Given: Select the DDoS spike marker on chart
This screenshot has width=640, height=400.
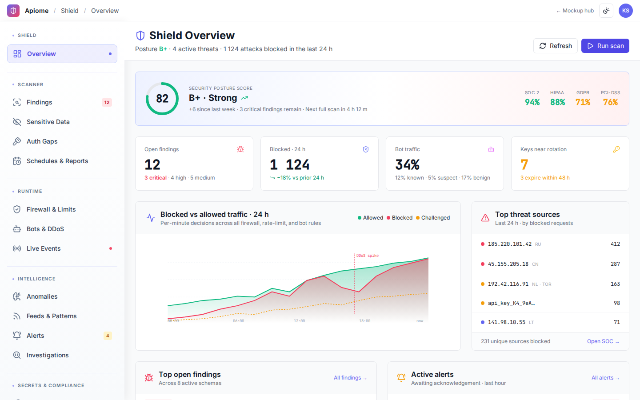Looking at the screenshot, I should tap(367, 256).
